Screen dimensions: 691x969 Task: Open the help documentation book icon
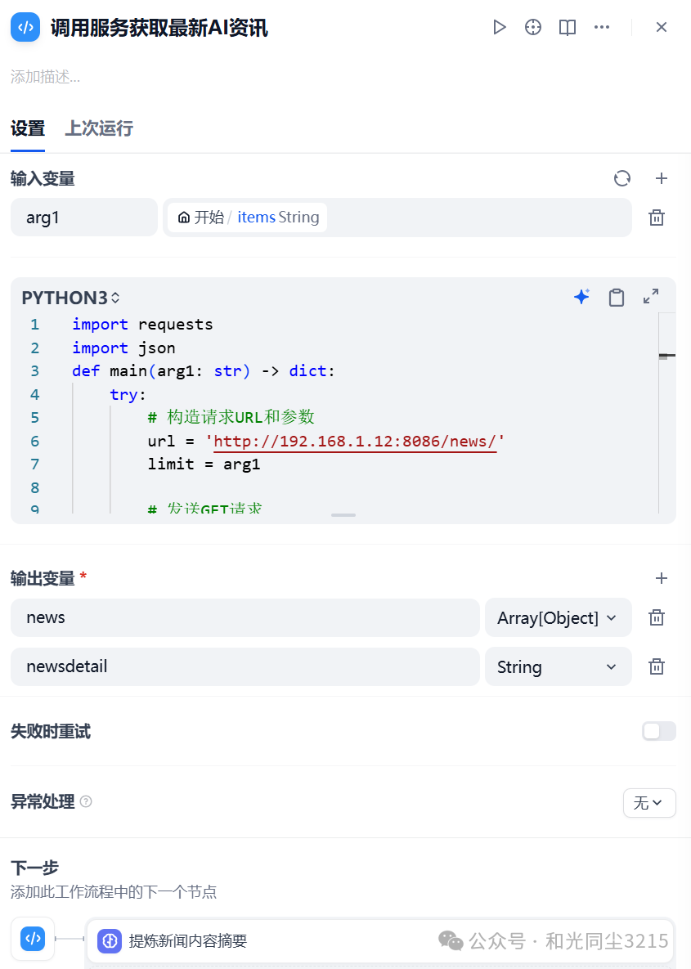point(568,27)
